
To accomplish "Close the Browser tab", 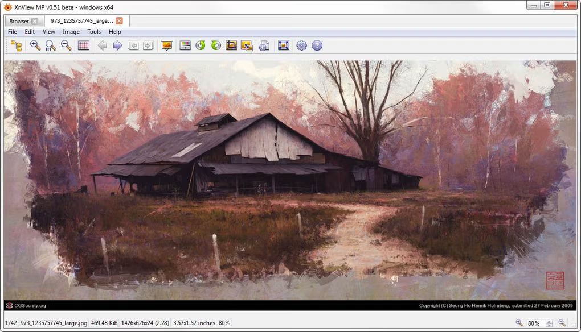I will coord(35,21).
